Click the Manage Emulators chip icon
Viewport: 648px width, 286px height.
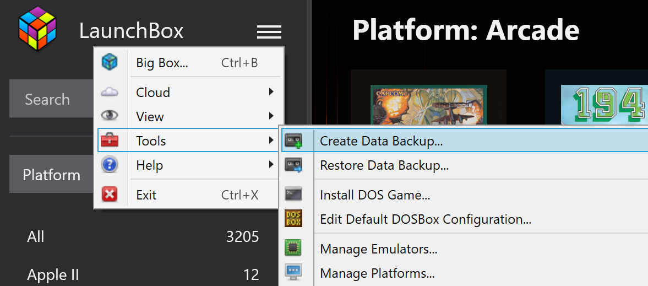[293, 249]
